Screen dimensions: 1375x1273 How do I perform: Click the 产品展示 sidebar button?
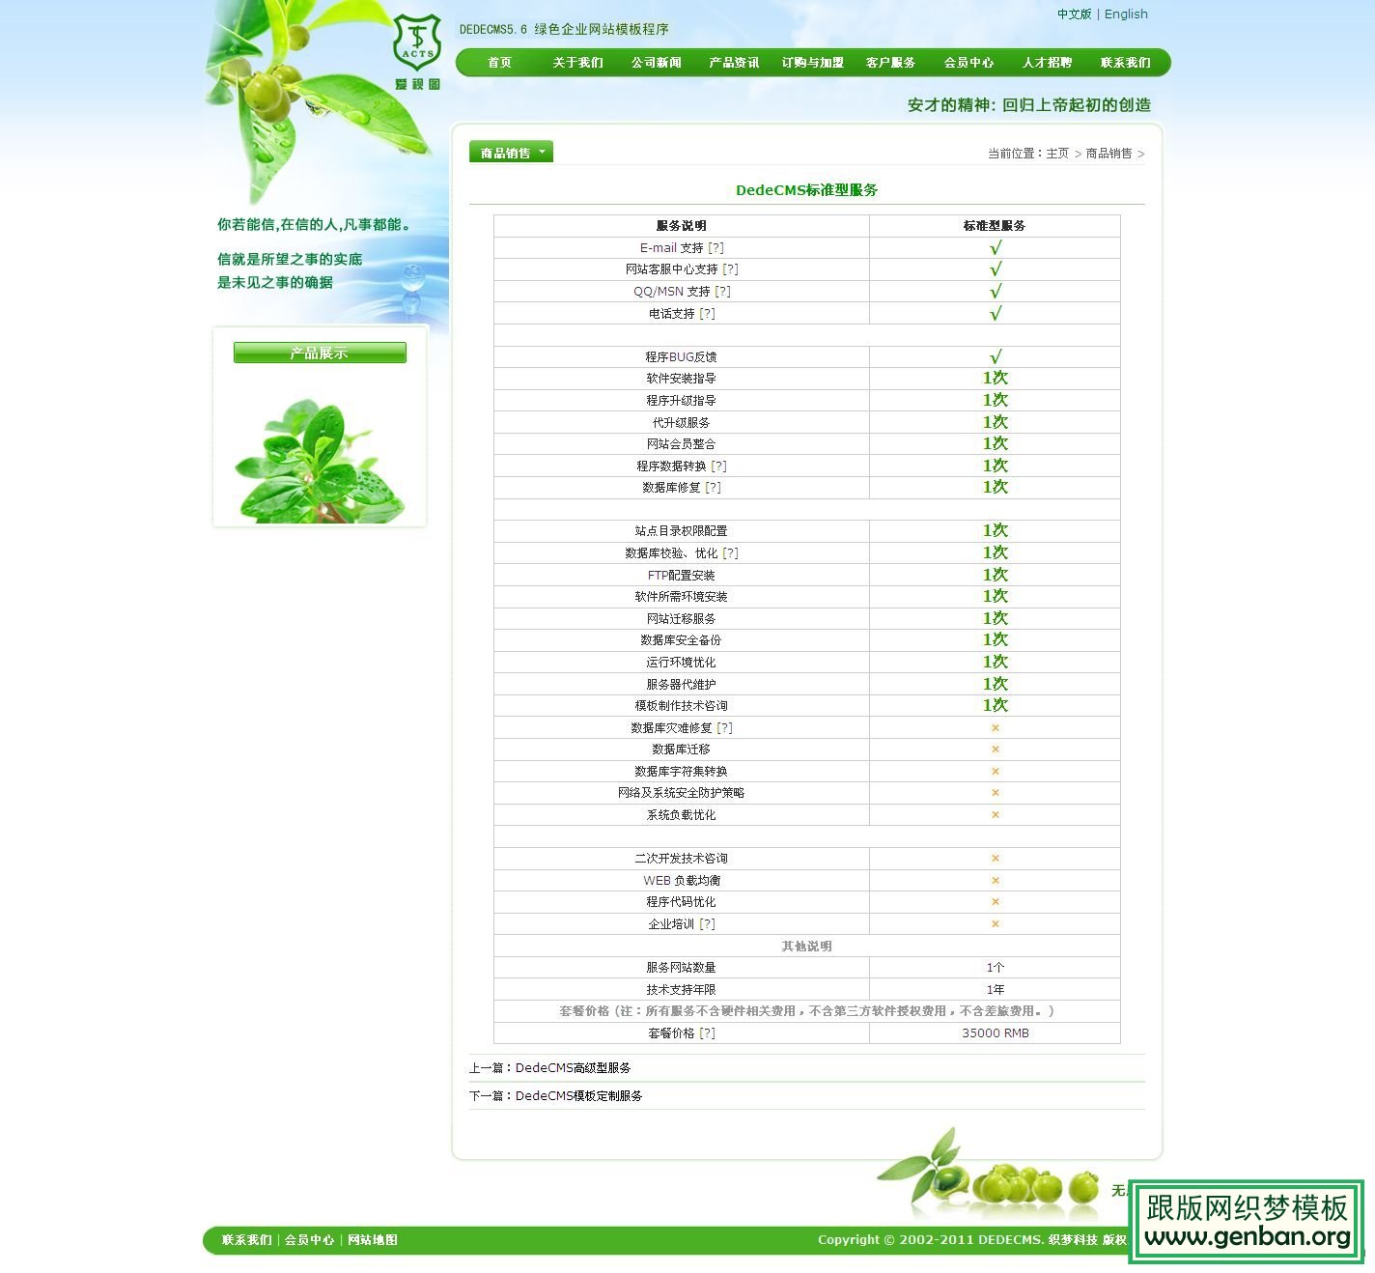320,353
